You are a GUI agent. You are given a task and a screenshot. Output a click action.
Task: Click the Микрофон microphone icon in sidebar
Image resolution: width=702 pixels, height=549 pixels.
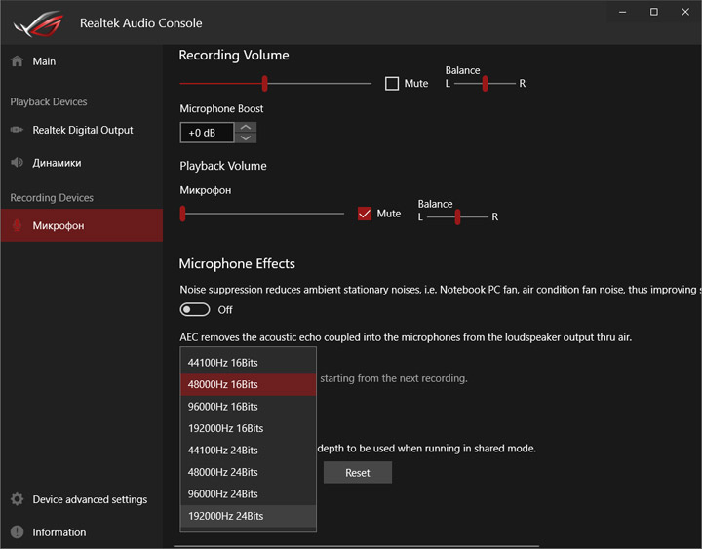pos(17,225)
